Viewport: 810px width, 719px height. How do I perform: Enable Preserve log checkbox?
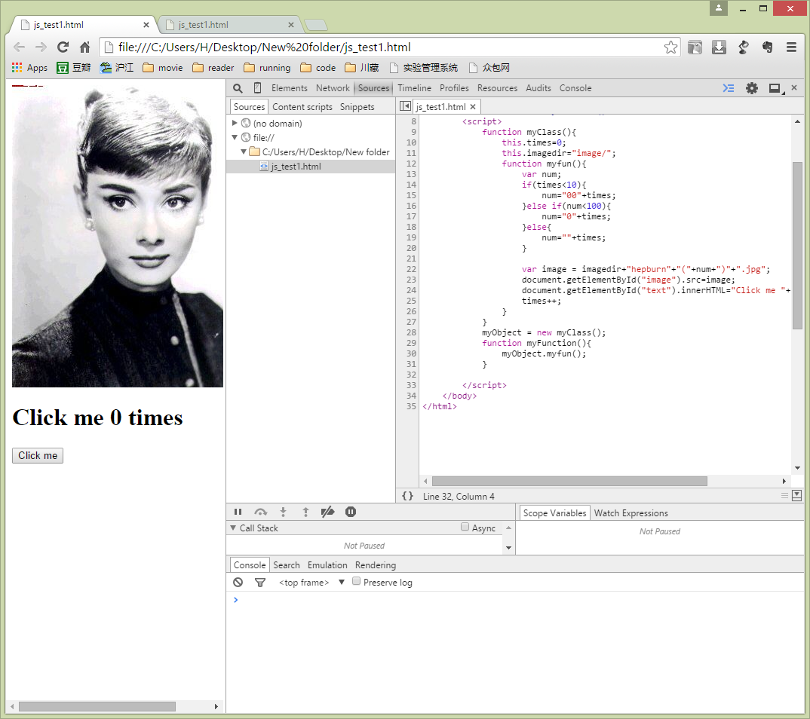click(x=357, y=581)
